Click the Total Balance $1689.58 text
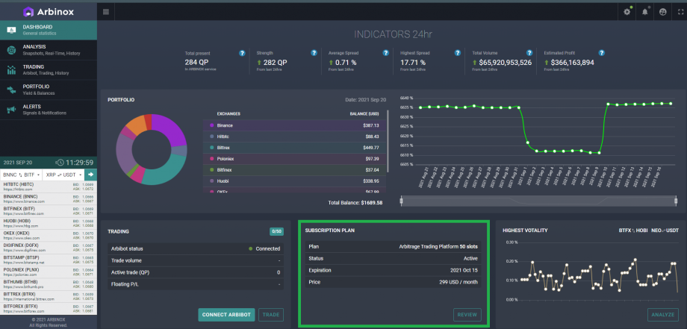 point(355,203)
